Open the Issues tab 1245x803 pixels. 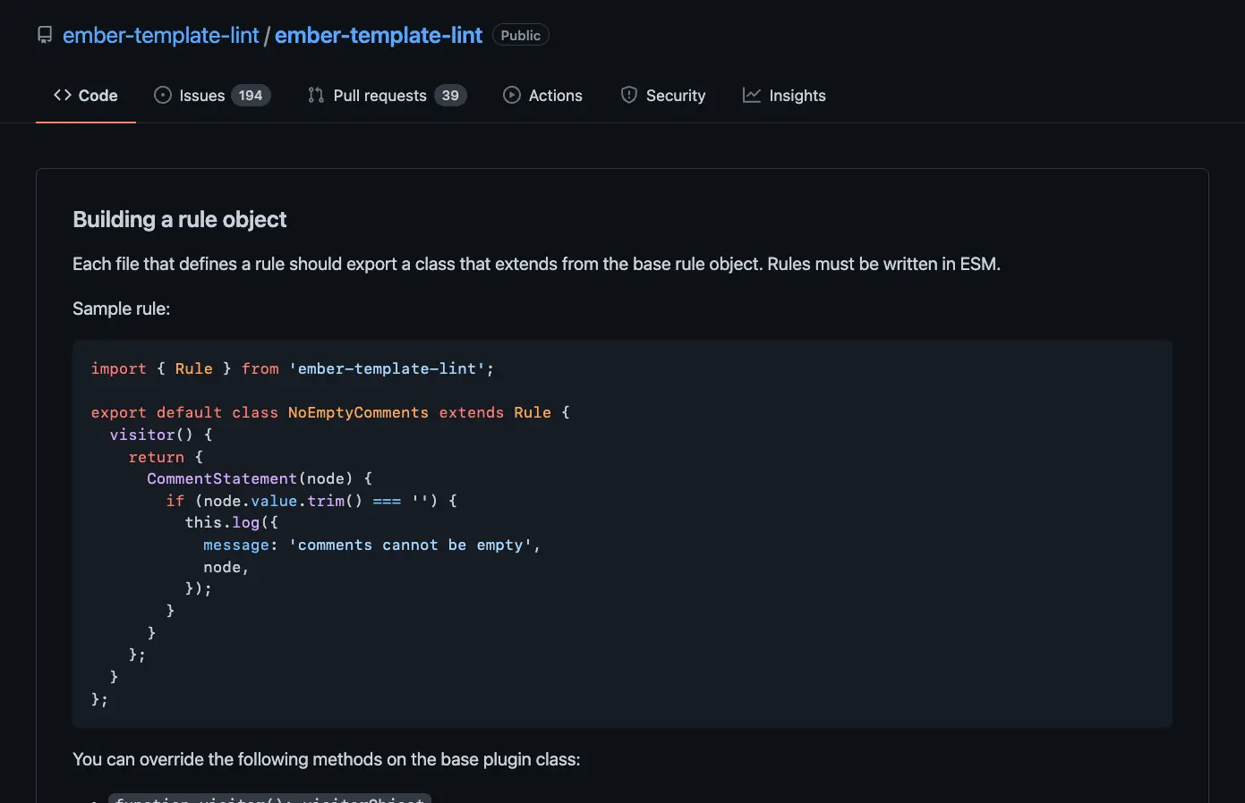point(212,95)
